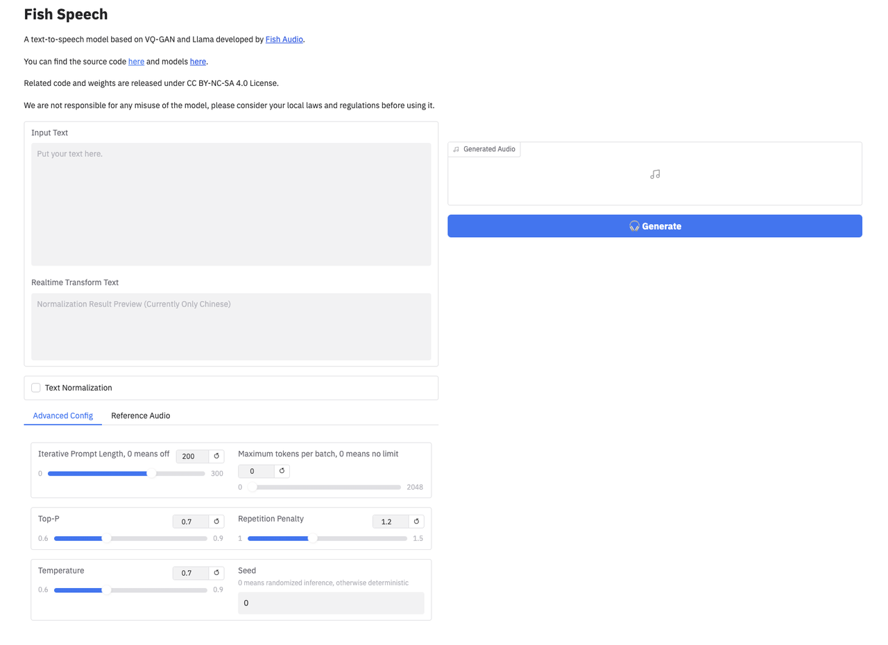This screenshot has width=888, height=645.
Task: Reset Top-P value icon
Action: pos(216,522)
